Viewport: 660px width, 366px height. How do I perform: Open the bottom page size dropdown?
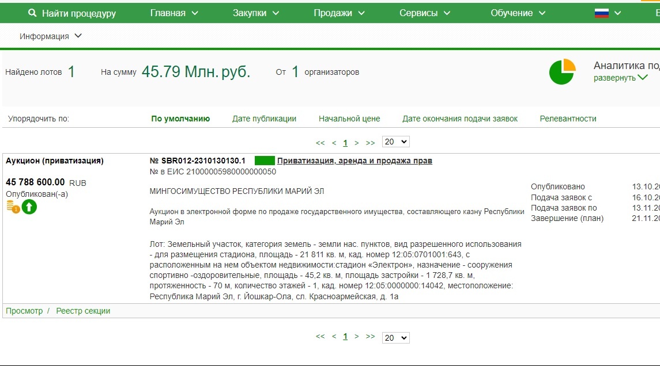(x=395, y=338)
